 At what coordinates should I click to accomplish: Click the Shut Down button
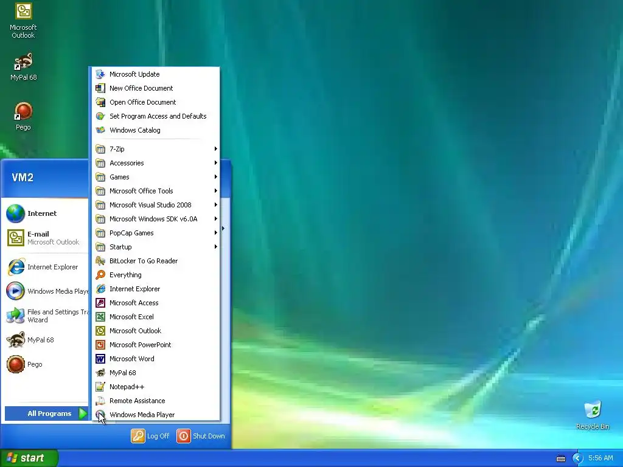coord(201,436)
